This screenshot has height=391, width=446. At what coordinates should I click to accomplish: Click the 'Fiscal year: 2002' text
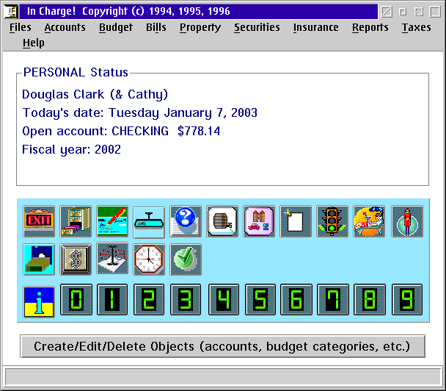pyautogui.click(x=72, y=150)
